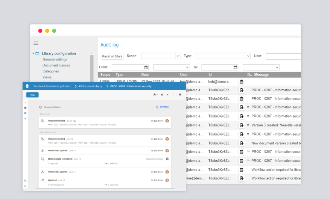Open State changed (scheduled) history entry
The height and width of the screenshot is (199, 330).
coord(105,161)
